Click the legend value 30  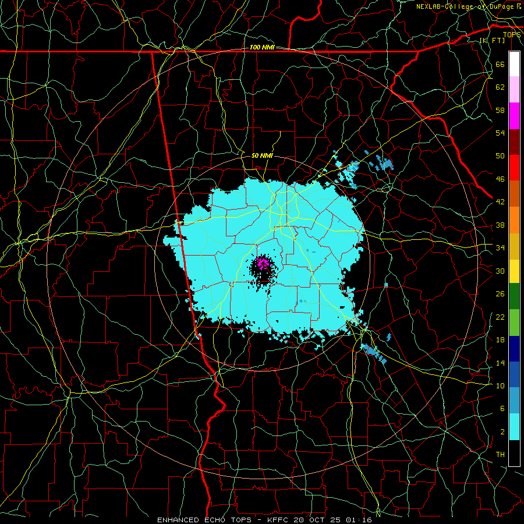pyautogui.click(x=500, y=271)
